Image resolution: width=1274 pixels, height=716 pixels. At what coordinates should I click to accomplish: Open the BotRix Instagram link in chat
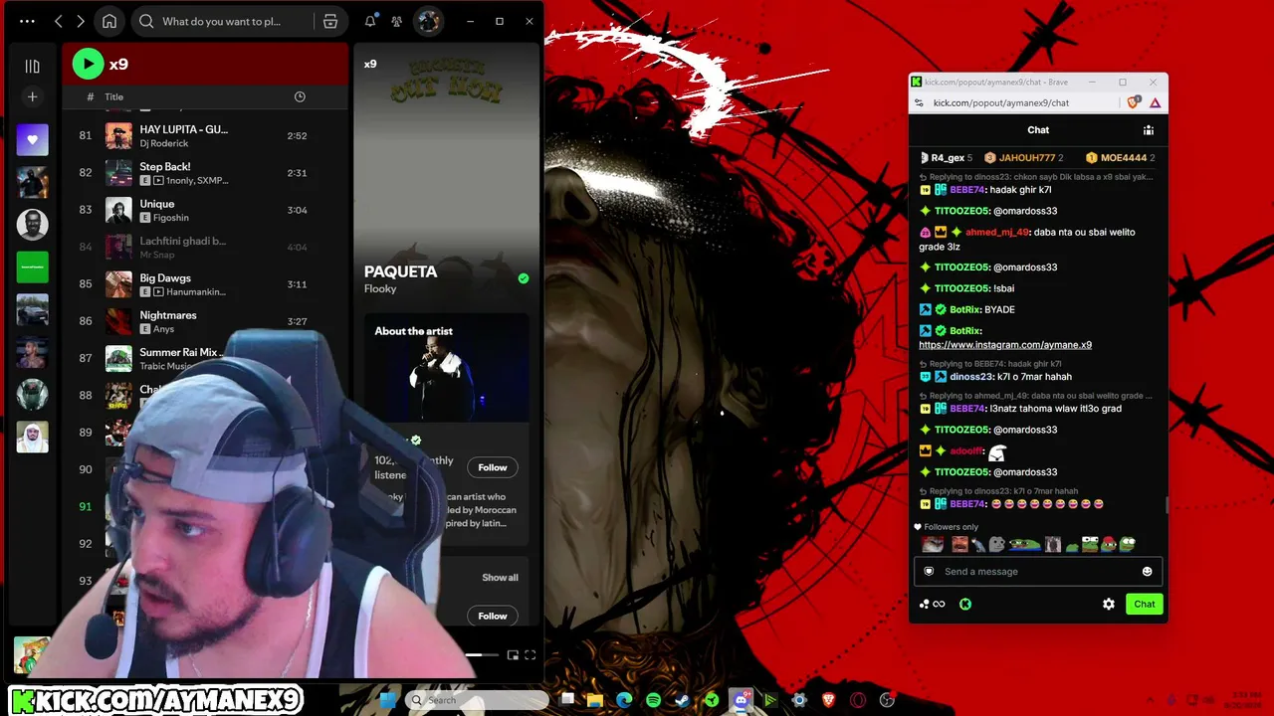pos(1005,345)
